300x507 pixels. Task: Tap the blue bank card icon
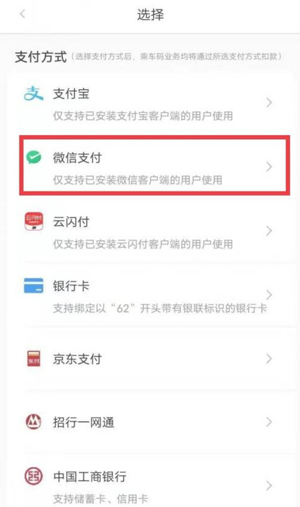coord(34,286)
